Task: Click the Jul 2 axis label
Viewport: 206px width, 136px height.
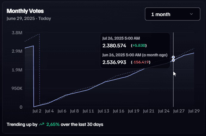Action: (x=37, y=111)
